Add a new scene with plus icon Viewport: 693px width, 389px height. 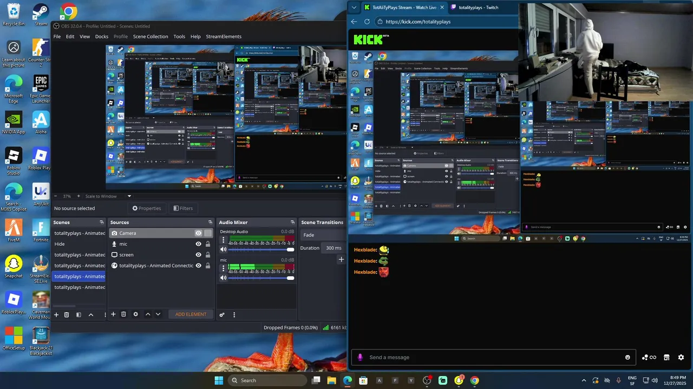56,314
